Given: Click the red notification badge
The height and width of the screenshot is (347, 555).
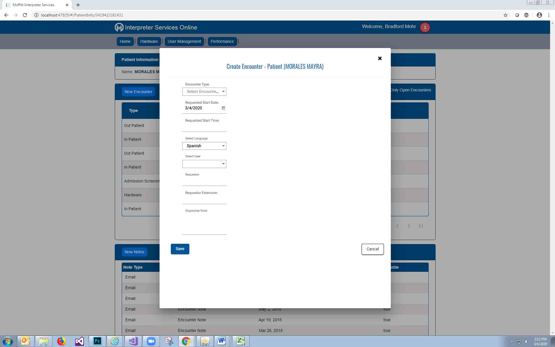Looking at the screenshot, I should (x=425, y=27).
